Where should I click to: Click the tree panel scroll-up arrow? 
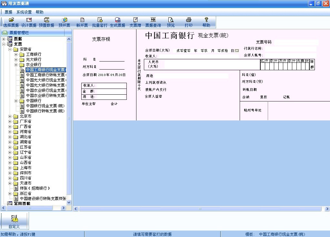click(69, 39)
